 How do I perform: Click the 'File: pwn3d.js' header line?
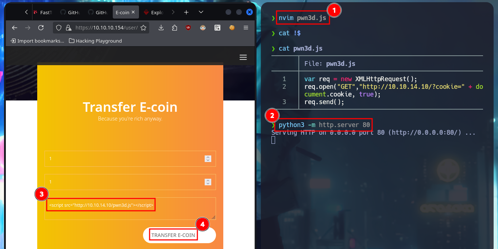coord(330,64)
